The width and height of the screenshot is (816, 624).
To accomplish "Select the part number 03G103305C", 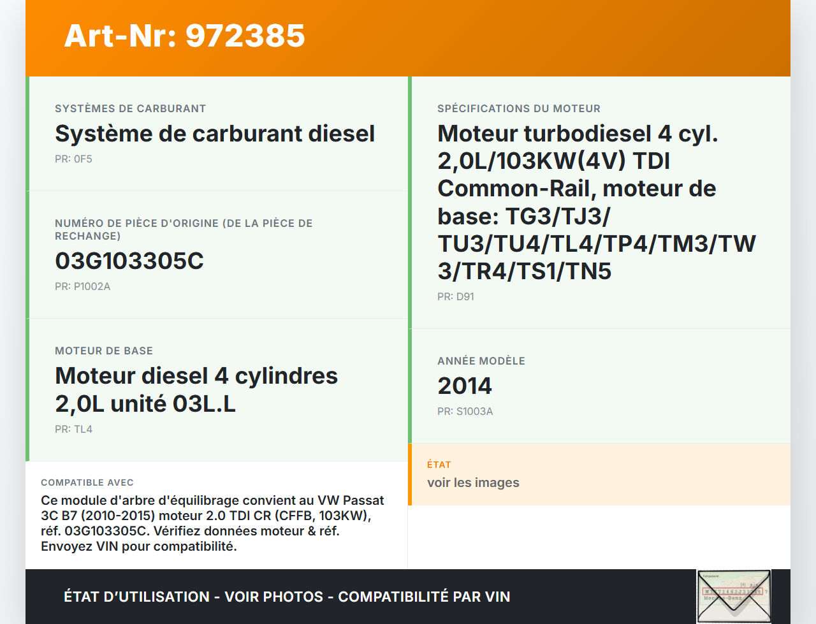I will 129,261.
